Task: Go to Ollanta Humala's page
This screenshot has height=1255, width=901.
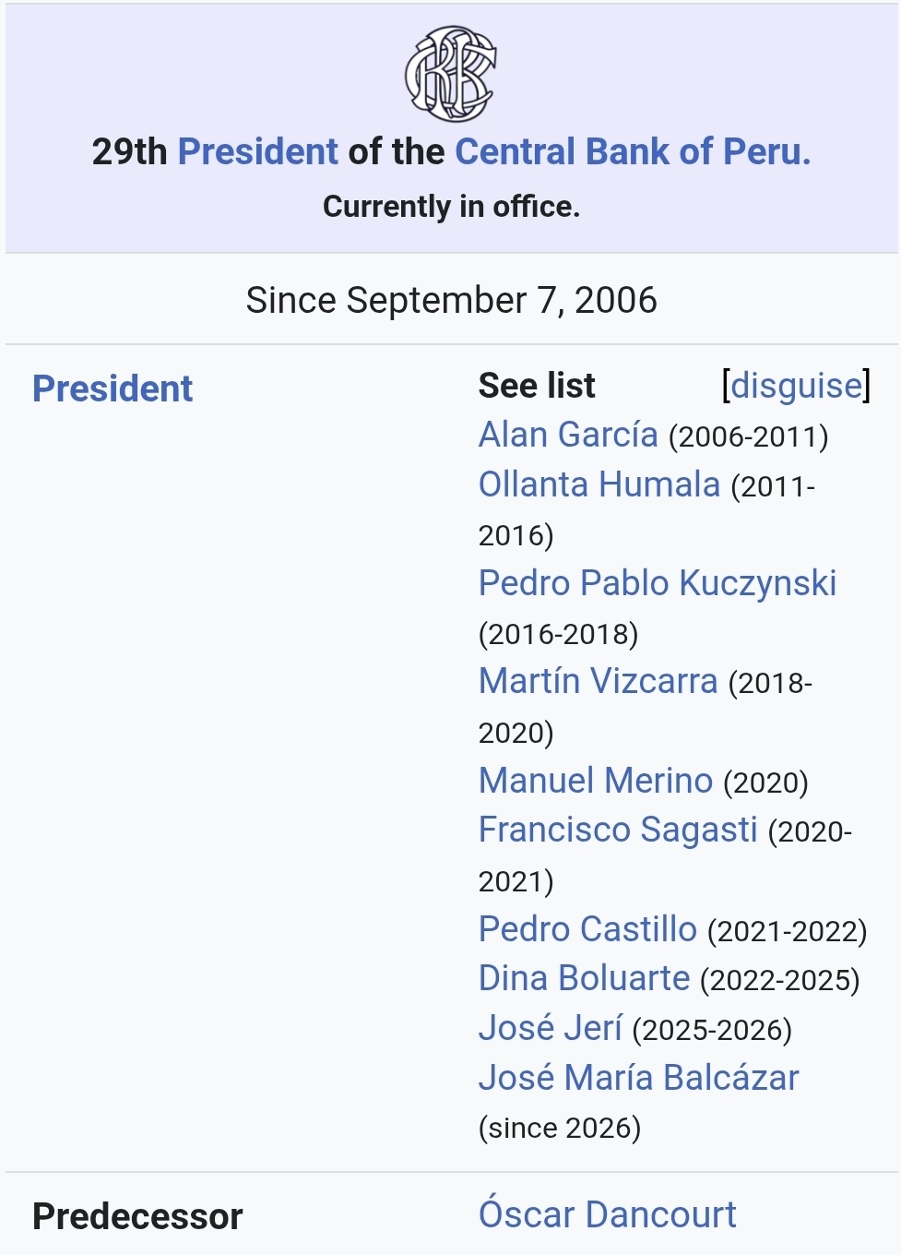Action: (x=599, y=484)
